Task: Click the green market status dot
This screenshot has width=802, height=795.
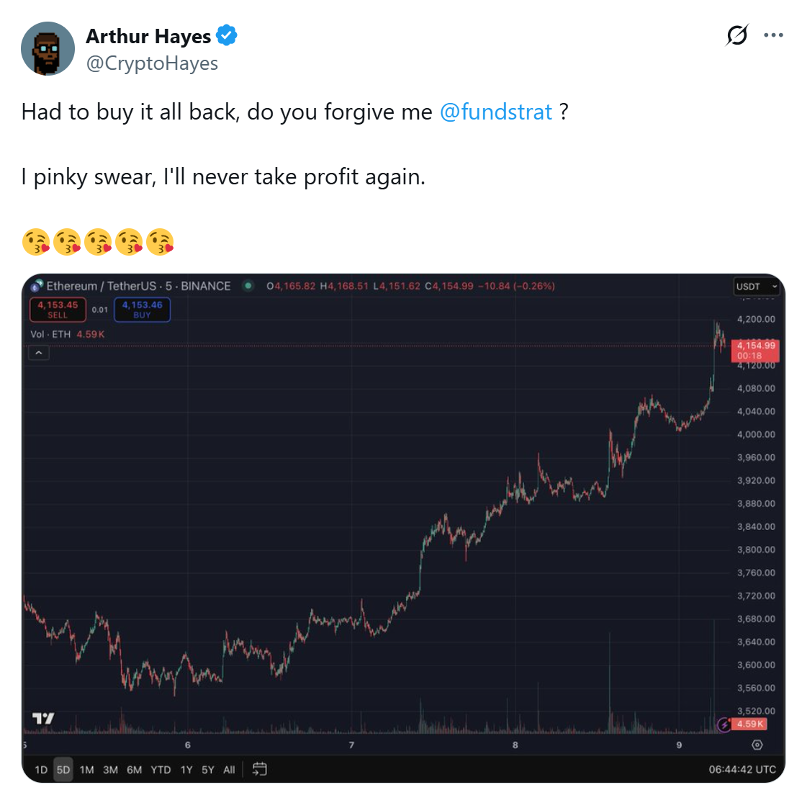Action: coord(248,286)
